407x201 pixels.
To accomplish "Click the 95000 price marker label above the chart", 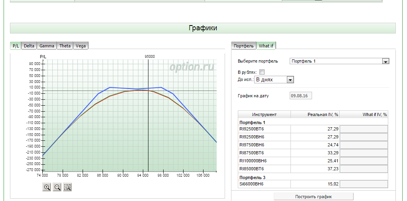I will point(150,56).
